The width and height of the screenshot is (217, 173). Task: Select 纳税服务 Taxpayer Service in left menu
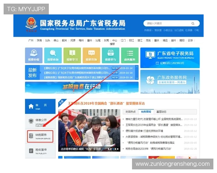(x=40, y=136)
